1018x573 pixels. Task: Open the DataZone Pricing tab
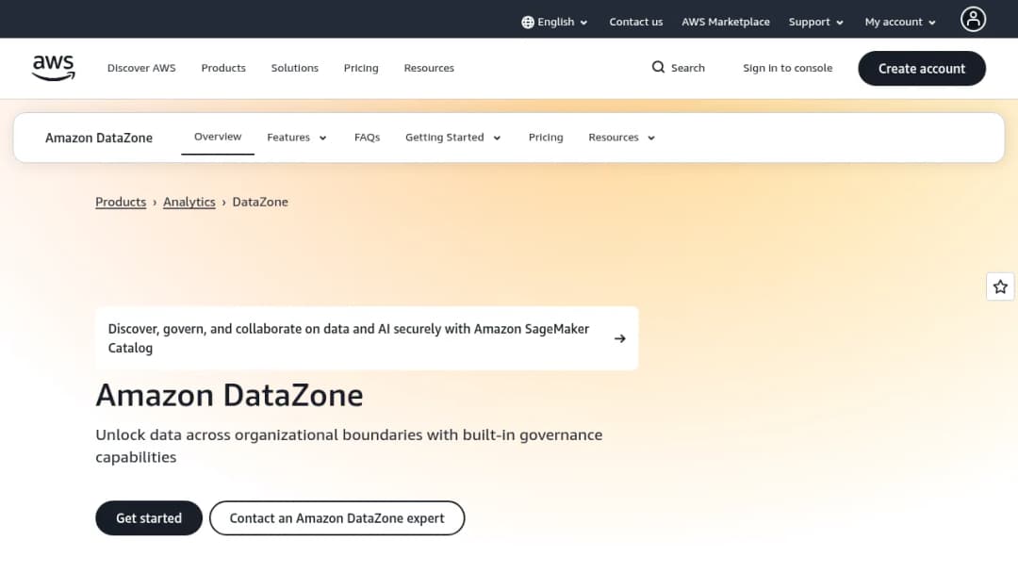[x=546, y=138]
